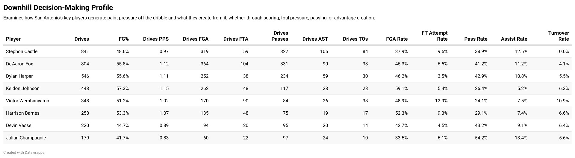Click the Turnover Rate column header

[x=558, y=36]
